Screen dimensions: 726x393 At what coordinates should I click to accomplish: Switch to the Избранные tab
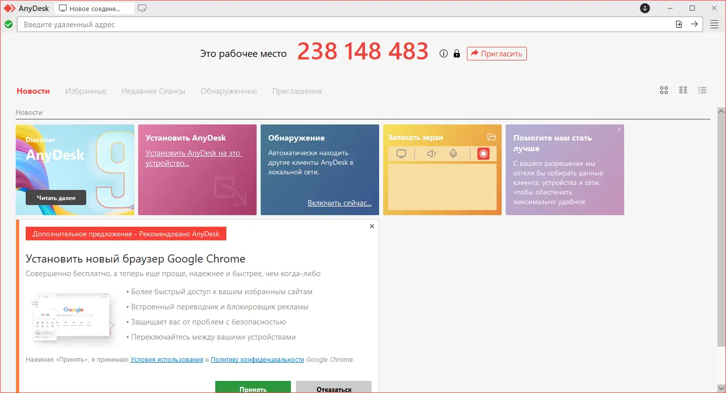86,91
